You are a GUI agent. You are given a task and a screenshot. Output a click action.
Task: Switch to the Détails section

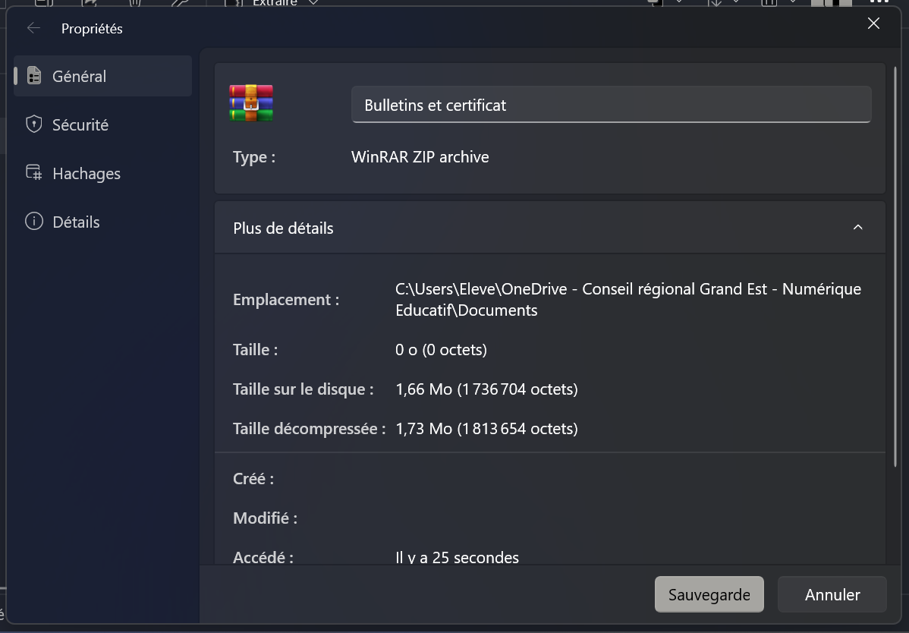click(x=76, y=221)
